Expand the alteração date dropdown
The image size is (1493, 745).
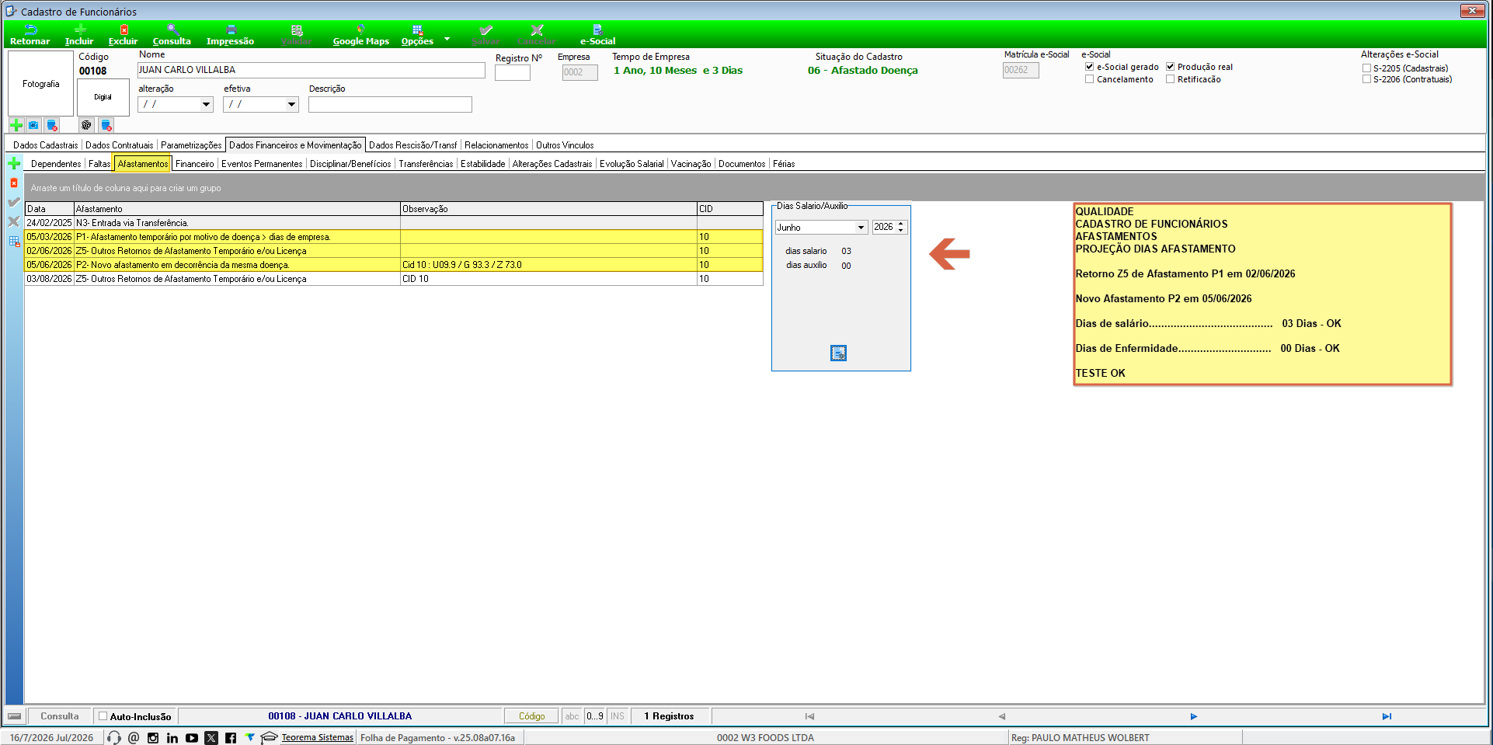coord(207,104)
